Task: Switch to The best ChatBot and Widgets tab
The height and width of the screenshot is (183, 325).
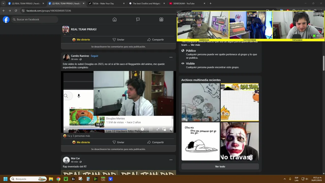Action: pos(147,4)
